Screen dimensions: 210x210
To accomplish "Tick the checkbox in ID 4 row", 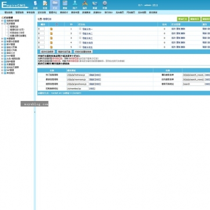I will 80,42.
